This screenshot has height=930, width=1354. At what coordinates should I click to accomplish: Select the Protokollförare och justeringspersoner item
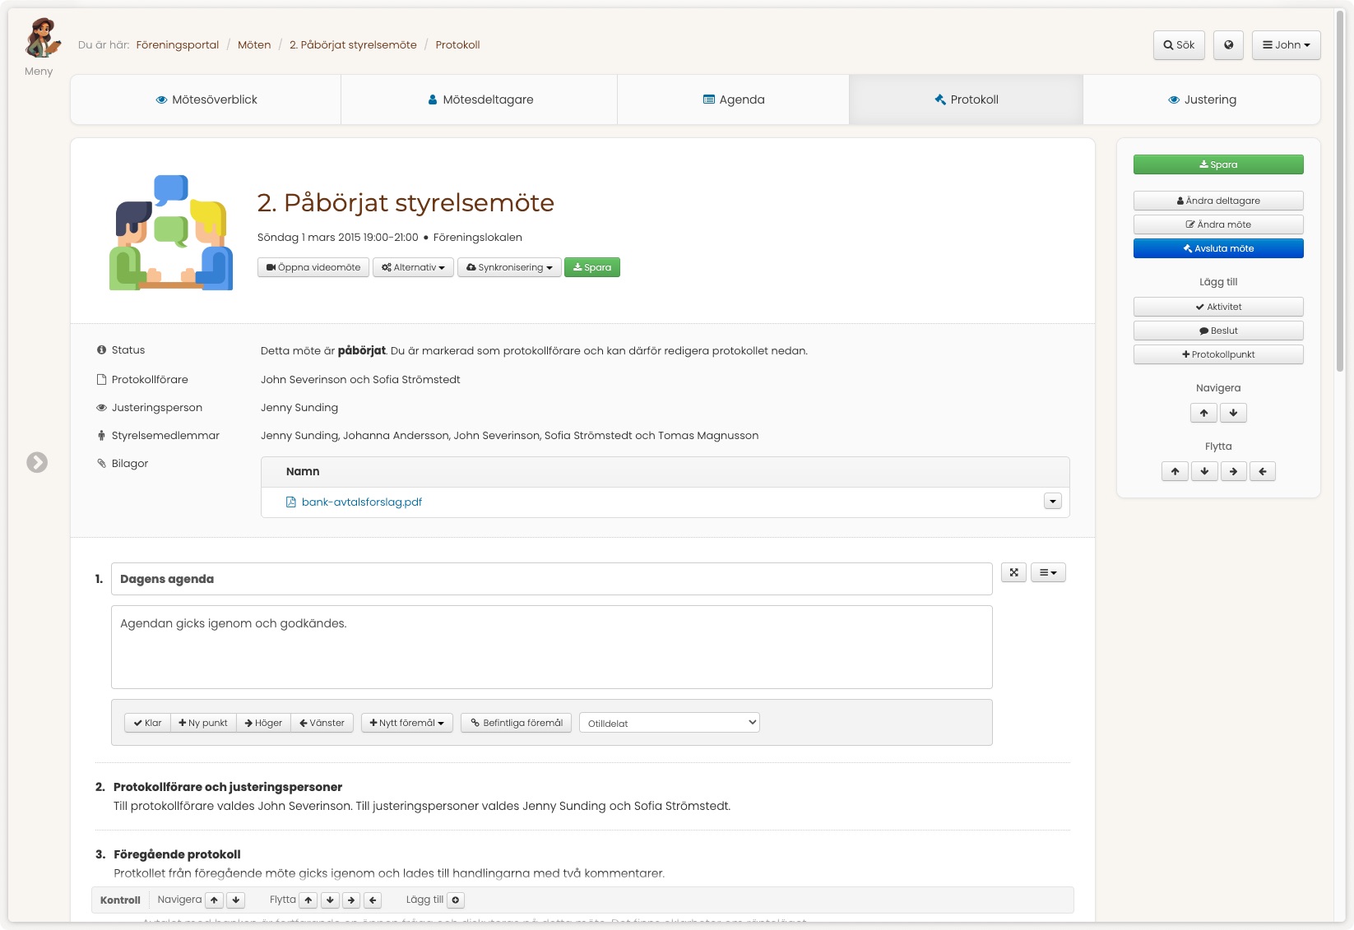coord(228,787)
